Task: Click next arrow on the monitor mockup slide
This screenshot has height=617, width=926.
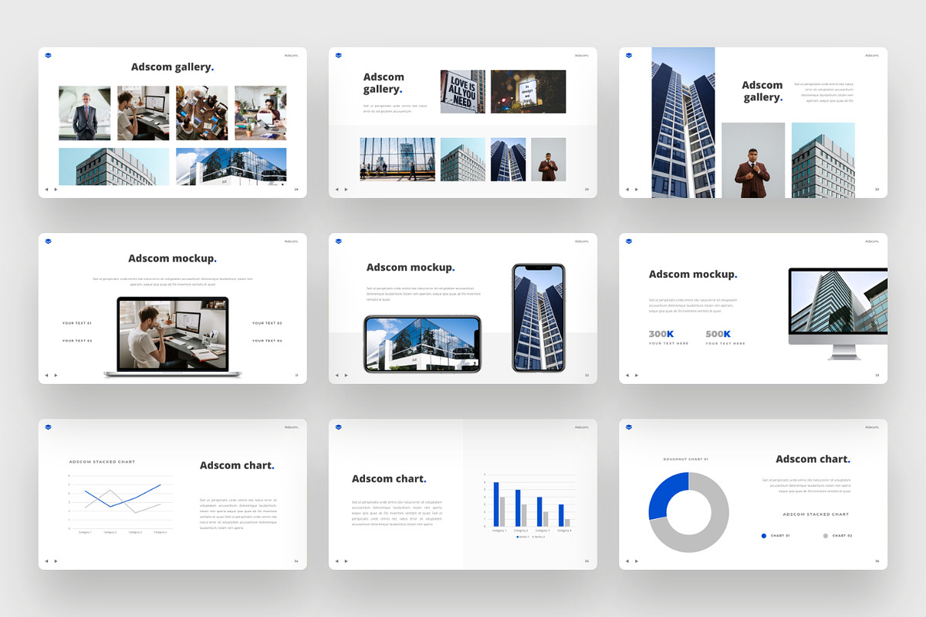Action: click(x=636, y=375)
